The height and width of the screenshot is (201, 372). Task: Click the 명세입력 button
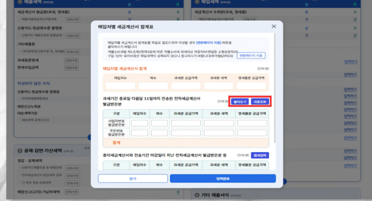(260, 155)
